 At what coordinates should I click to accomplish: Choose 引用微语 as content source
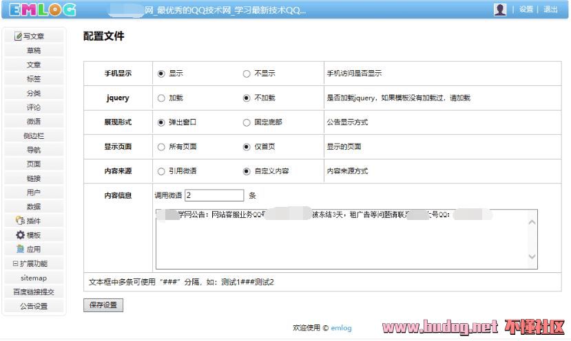tap(161, 171)
